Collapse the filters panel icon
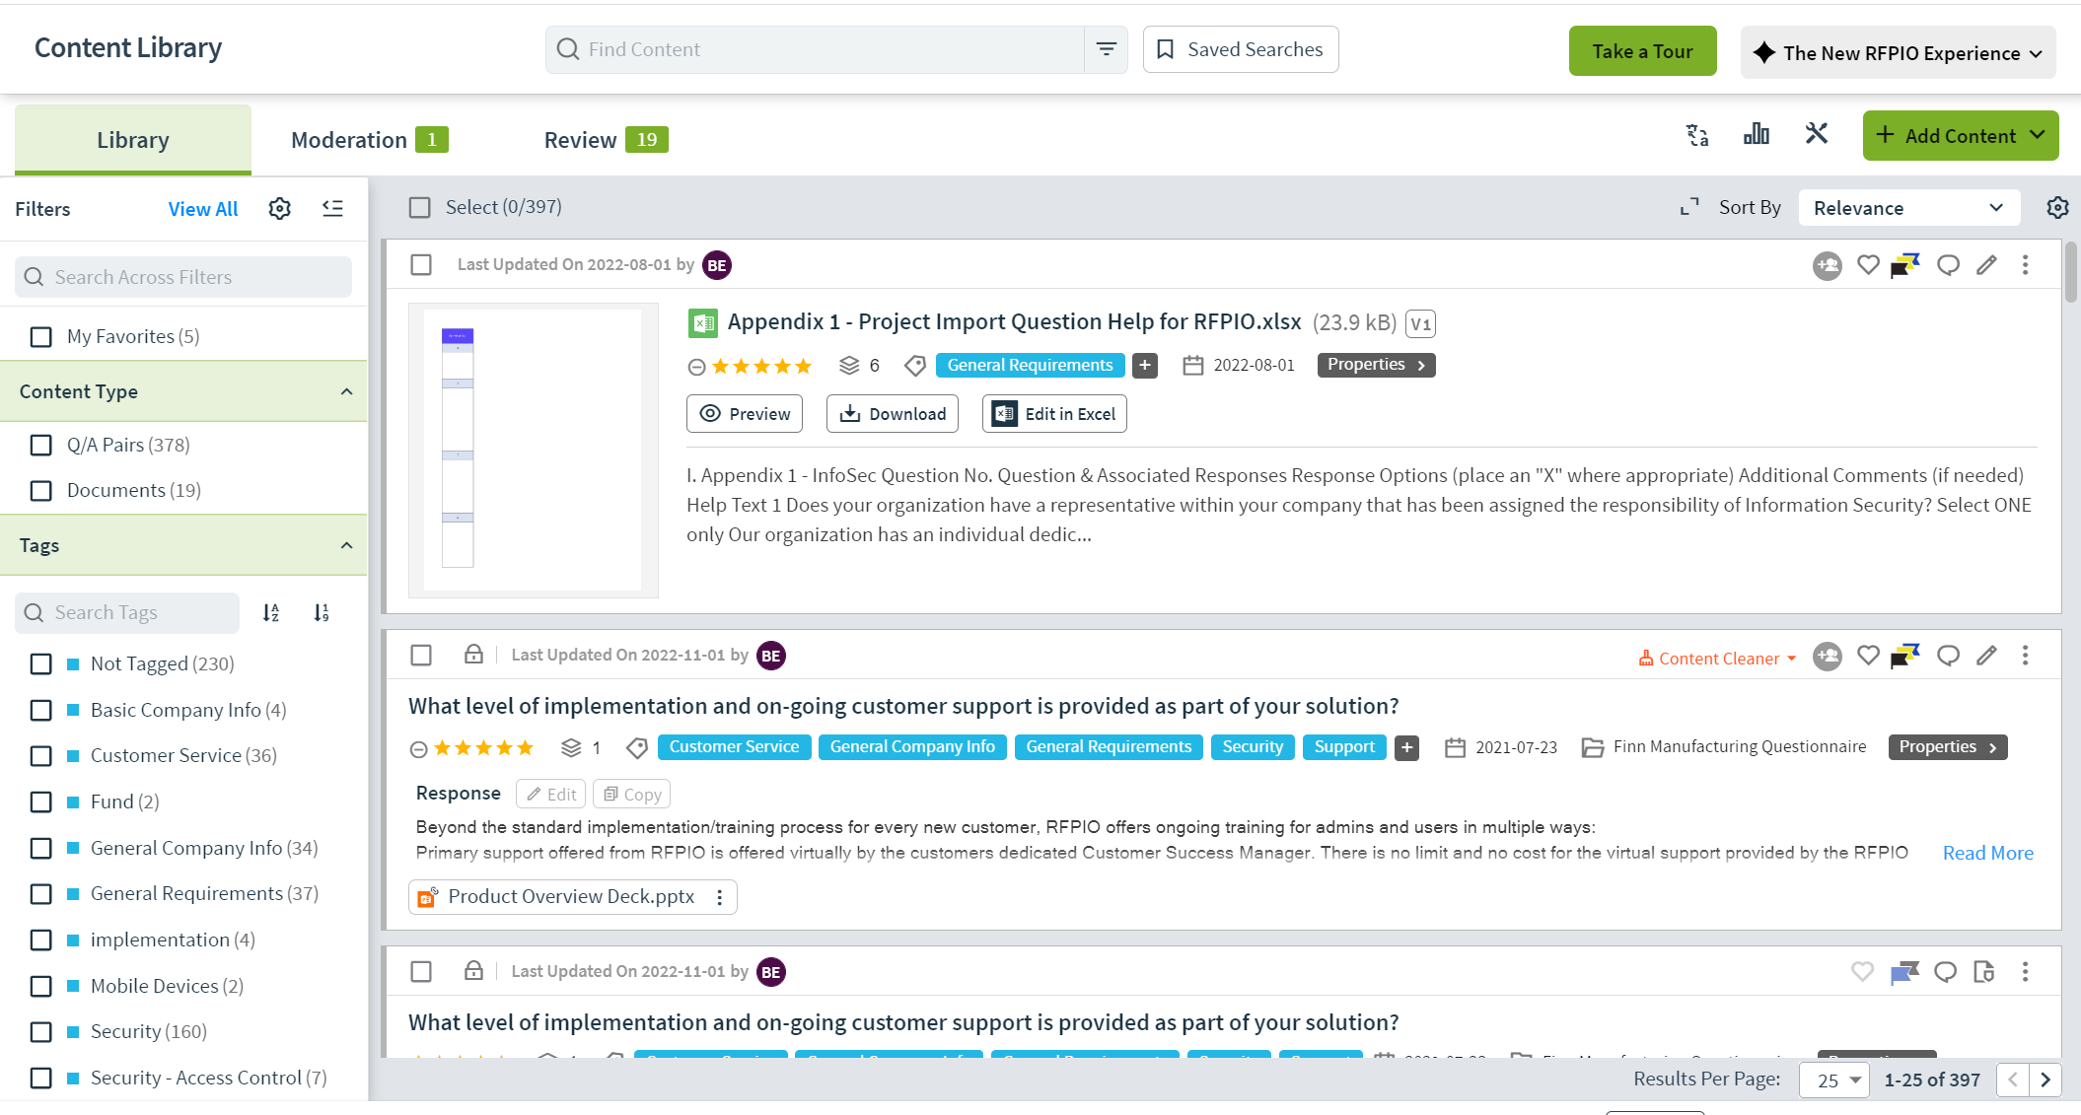This screenshot has height=1115, width=2081. 333,208
